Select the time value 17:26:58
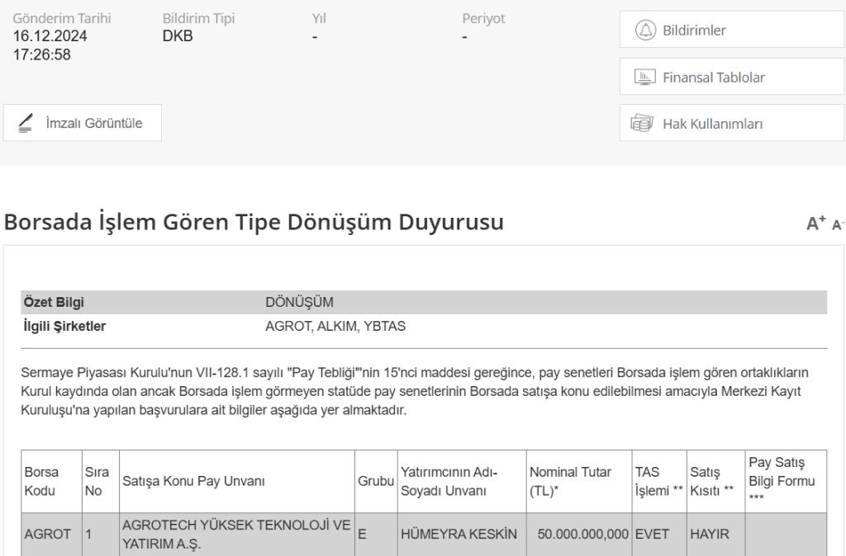Viewport: 846px width, 556px height. coord(41,54)
